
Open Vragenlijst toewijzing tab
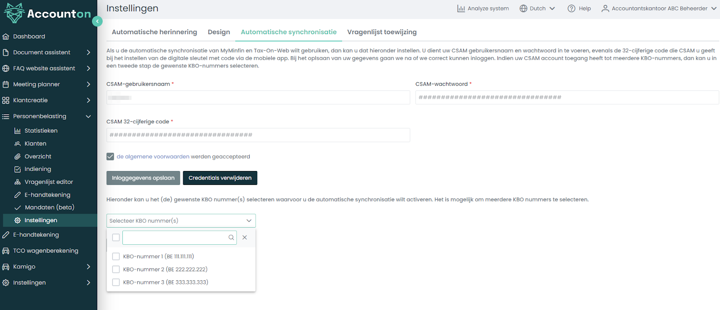tap(382, 32)
